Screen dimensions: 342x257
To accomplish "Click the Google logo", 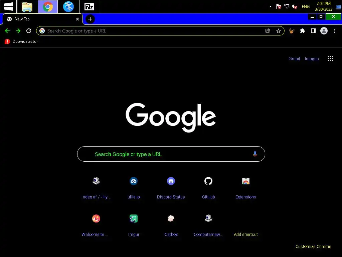I will 171,117.
